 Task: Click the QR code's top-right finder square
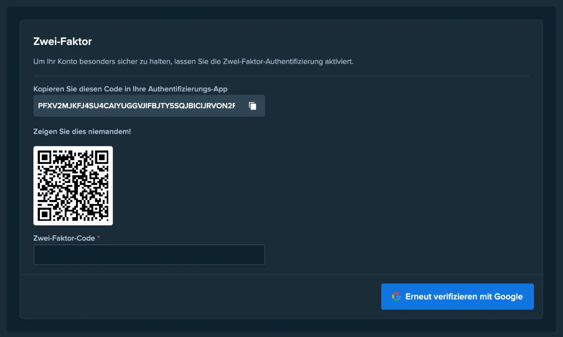(x=102, y=157)
